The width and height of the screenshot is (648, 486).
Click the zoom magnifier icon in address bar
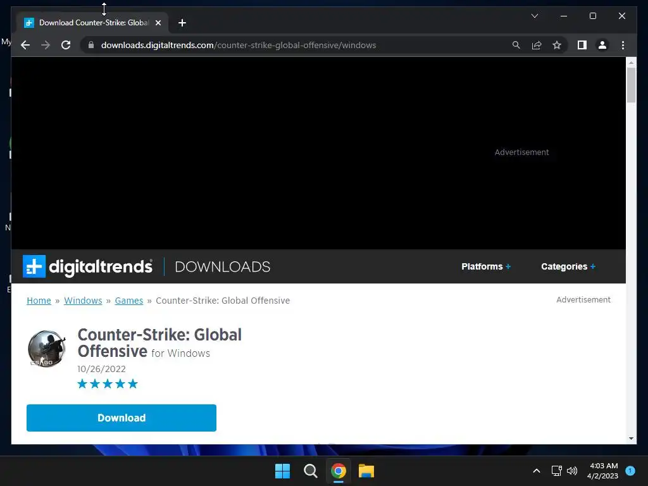516,45
